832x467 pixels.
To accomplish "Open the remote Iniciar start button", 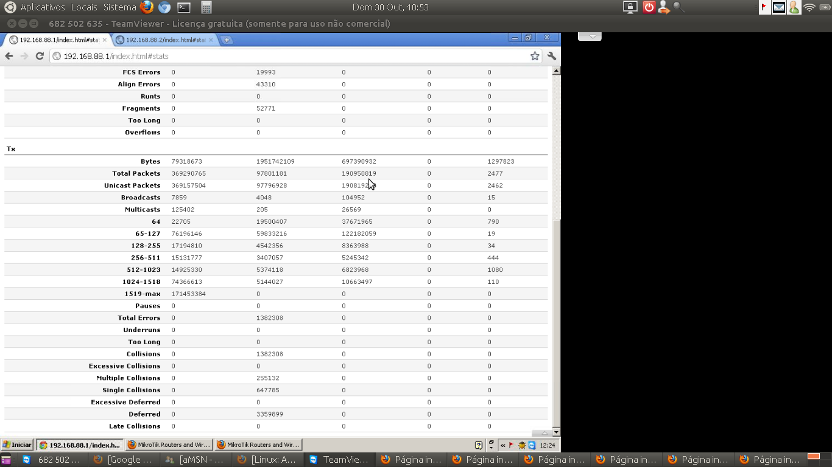I will coord(17,445).
